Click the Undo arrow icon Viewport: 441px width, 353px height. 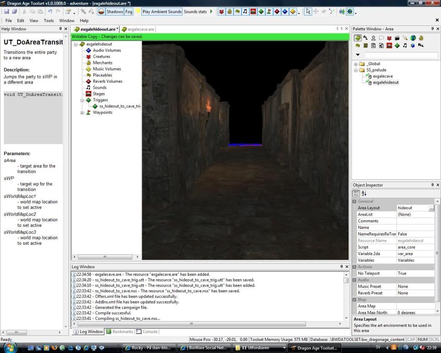[50, 12]
